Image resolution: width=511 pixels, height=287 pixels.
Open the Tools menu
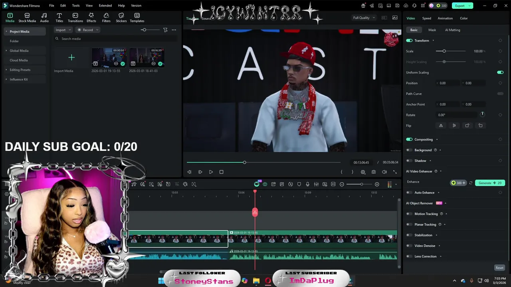76,6
